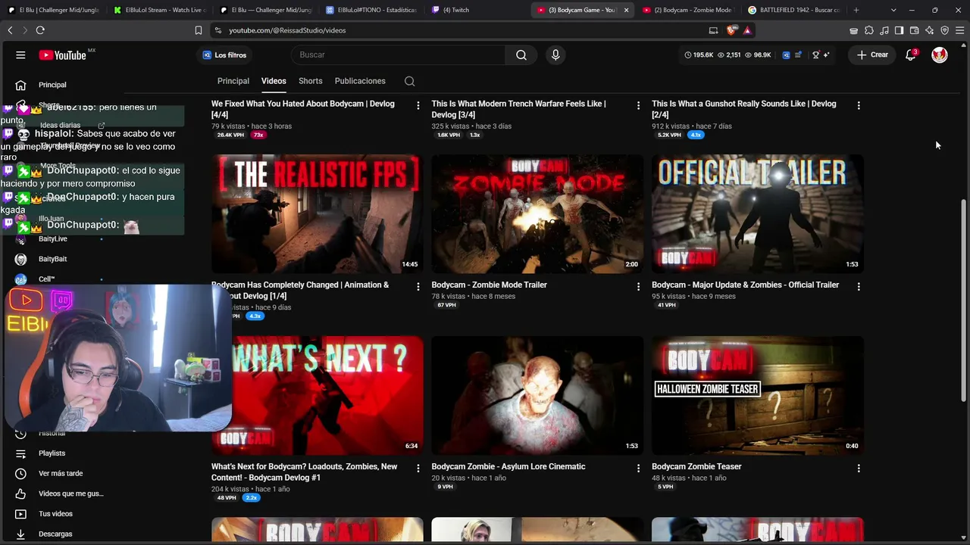Click the YouTube Buscar search field
The width and height of the screenshot is (970, 545).
point(399,54)
